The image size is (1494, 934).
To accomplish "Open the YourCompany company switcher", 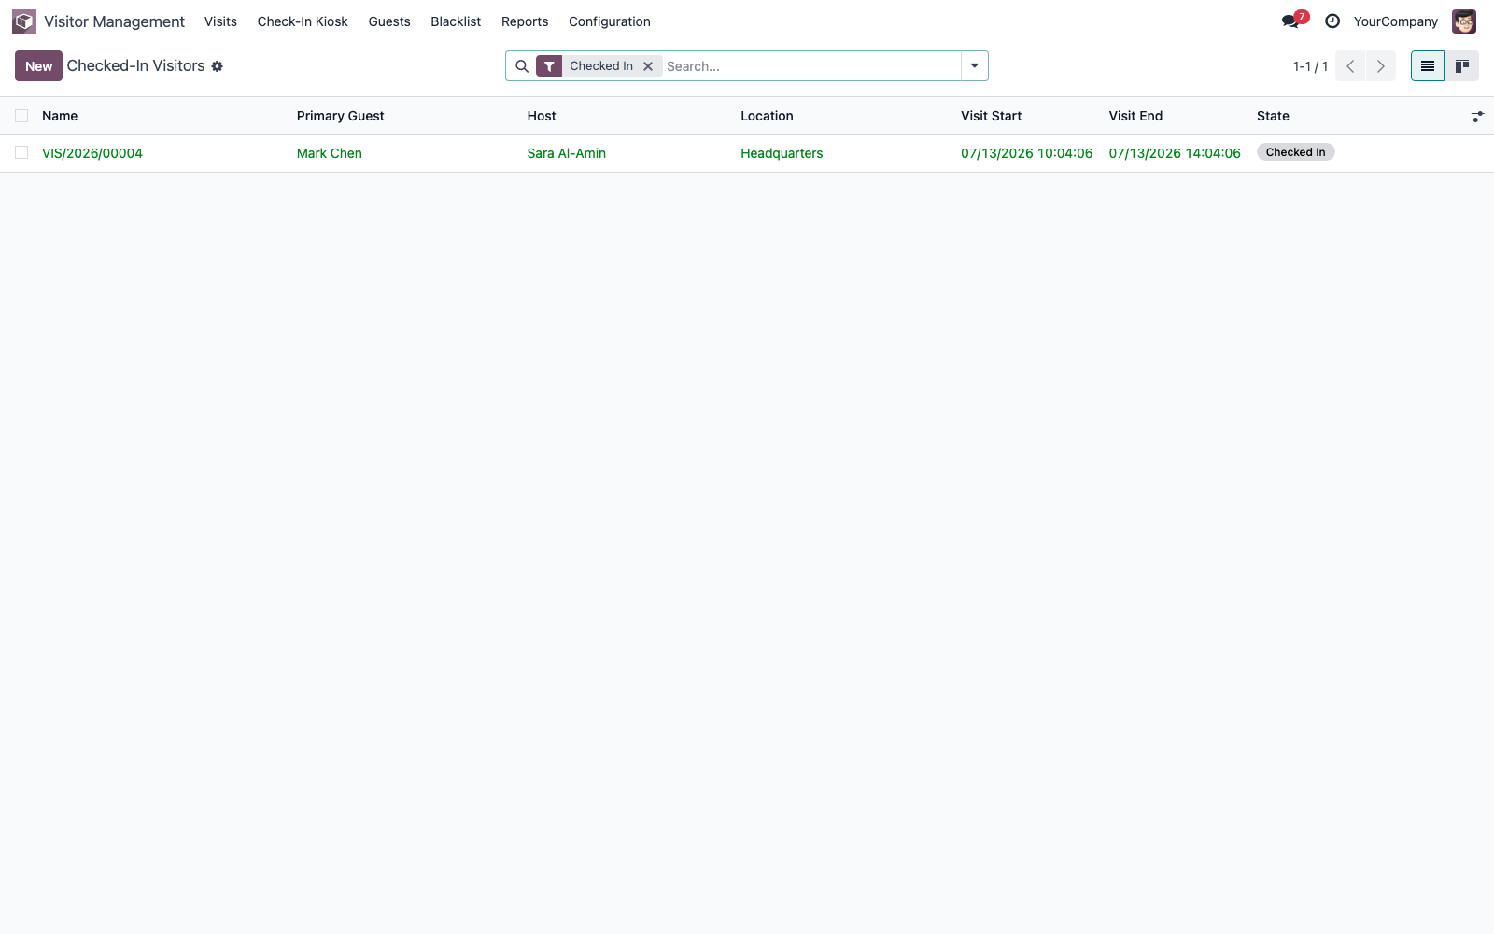I will tap(1396, 21).
